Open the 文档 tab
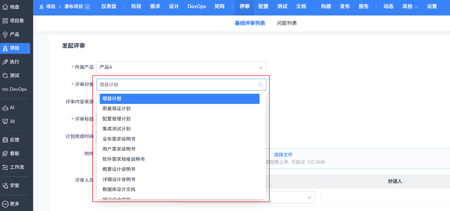The image size is (450, 211). pos(301,7)
